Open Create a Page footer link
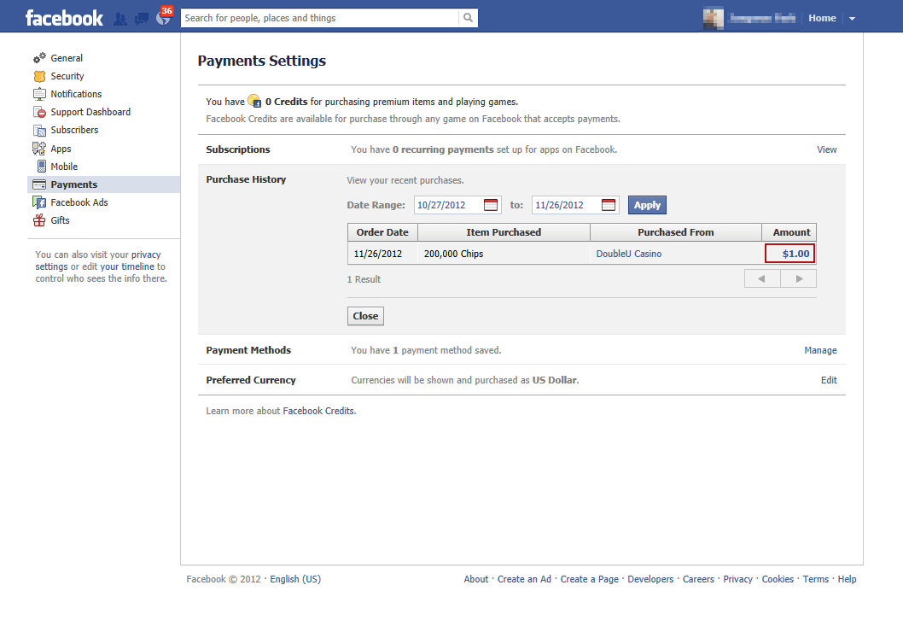 [x=589, y=579]
